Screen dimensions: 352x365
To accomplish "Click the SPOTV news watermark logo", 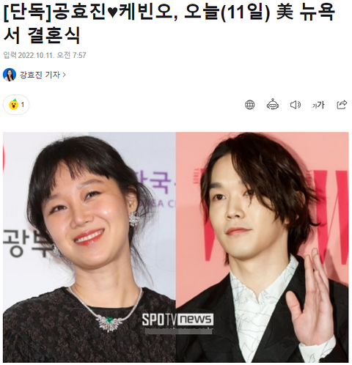I will [x=177, y=320].
